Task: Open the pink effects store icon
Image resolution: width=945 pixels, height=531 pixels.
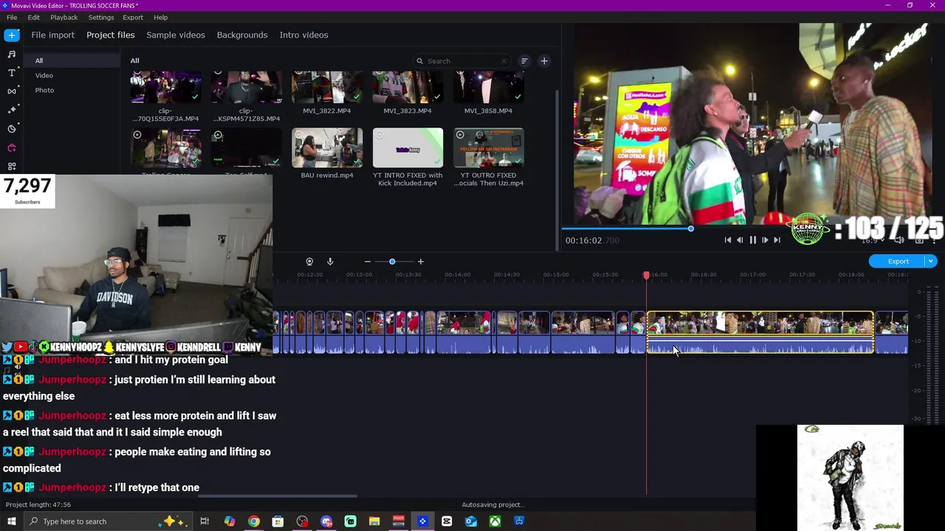Action: click(x=12, y=147)
